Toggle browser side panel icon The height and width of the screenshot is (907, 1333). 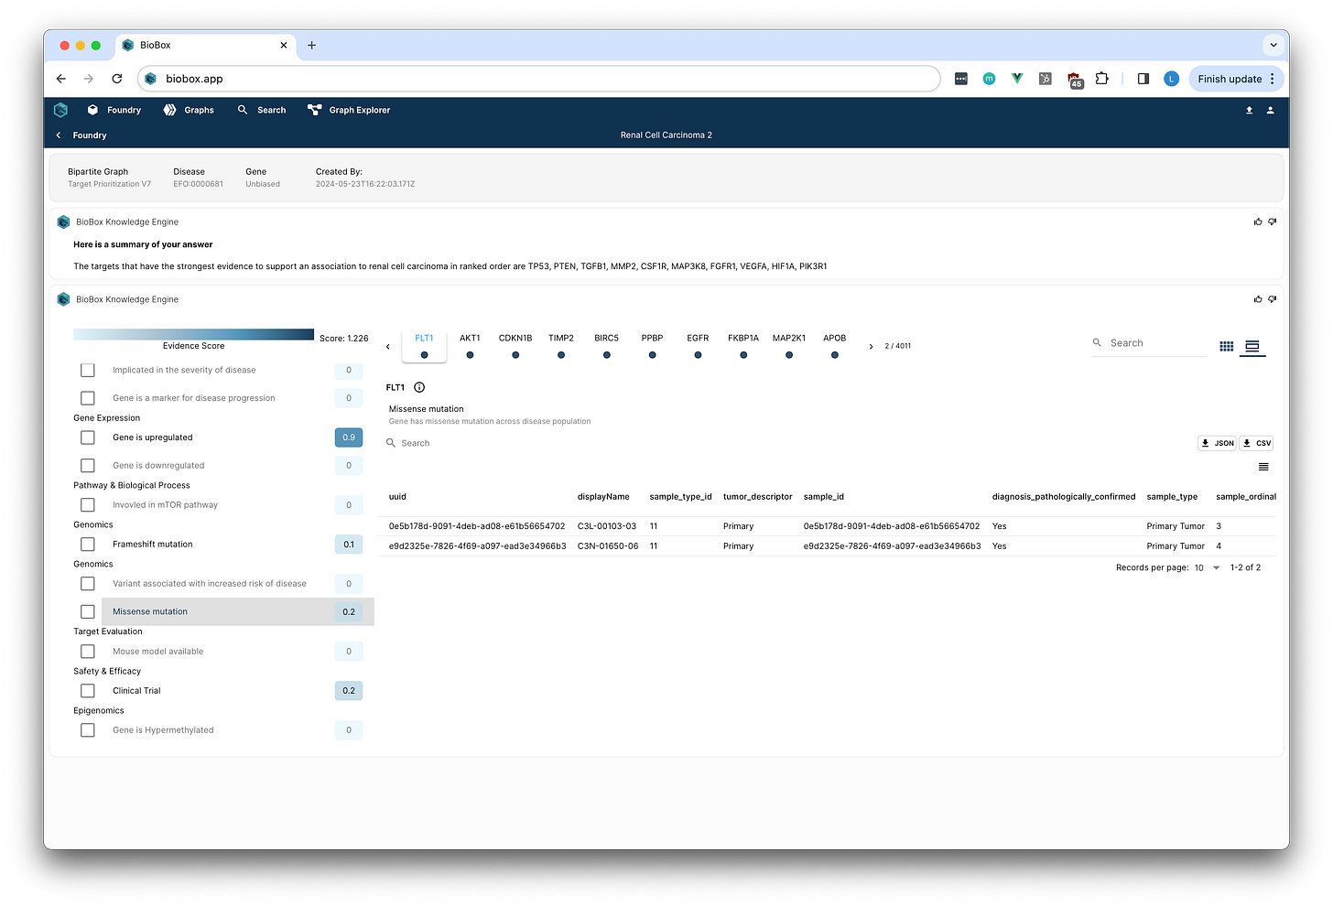click(1143, 79)
